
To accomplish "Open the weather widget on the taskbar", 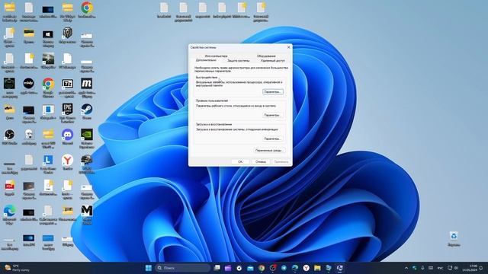I will (17, 268).
